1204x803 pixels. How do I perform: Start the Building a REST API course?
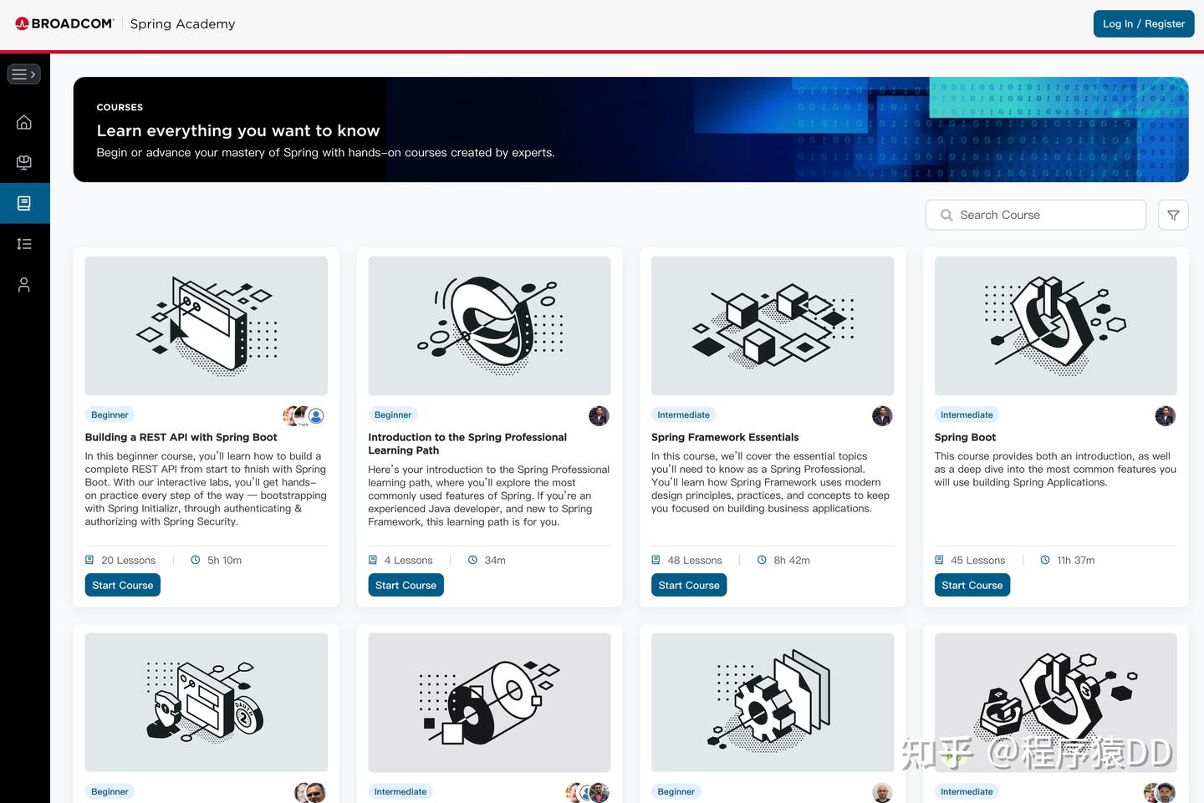point(123,585)
